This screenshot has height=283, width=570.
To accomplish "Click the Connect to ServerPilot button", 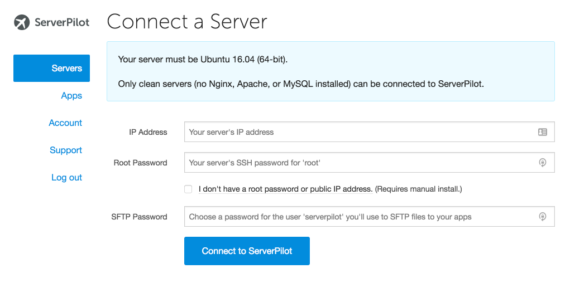I will click(x=247, y=251).
